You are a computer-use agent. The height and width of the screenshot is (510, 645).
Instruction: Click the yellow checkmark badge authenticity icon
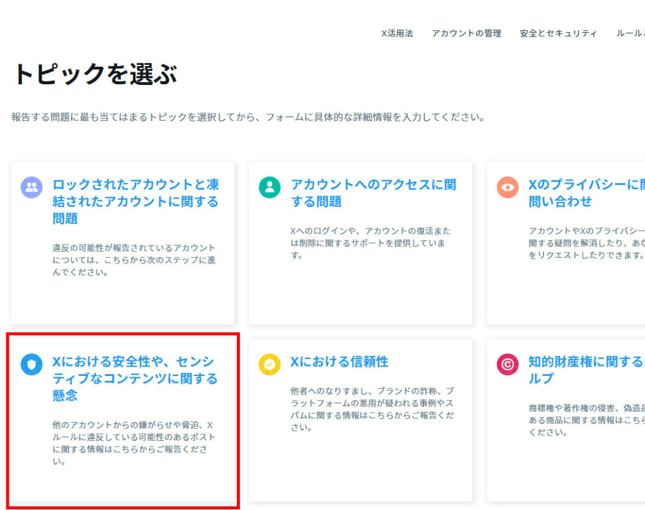(270, 364)
